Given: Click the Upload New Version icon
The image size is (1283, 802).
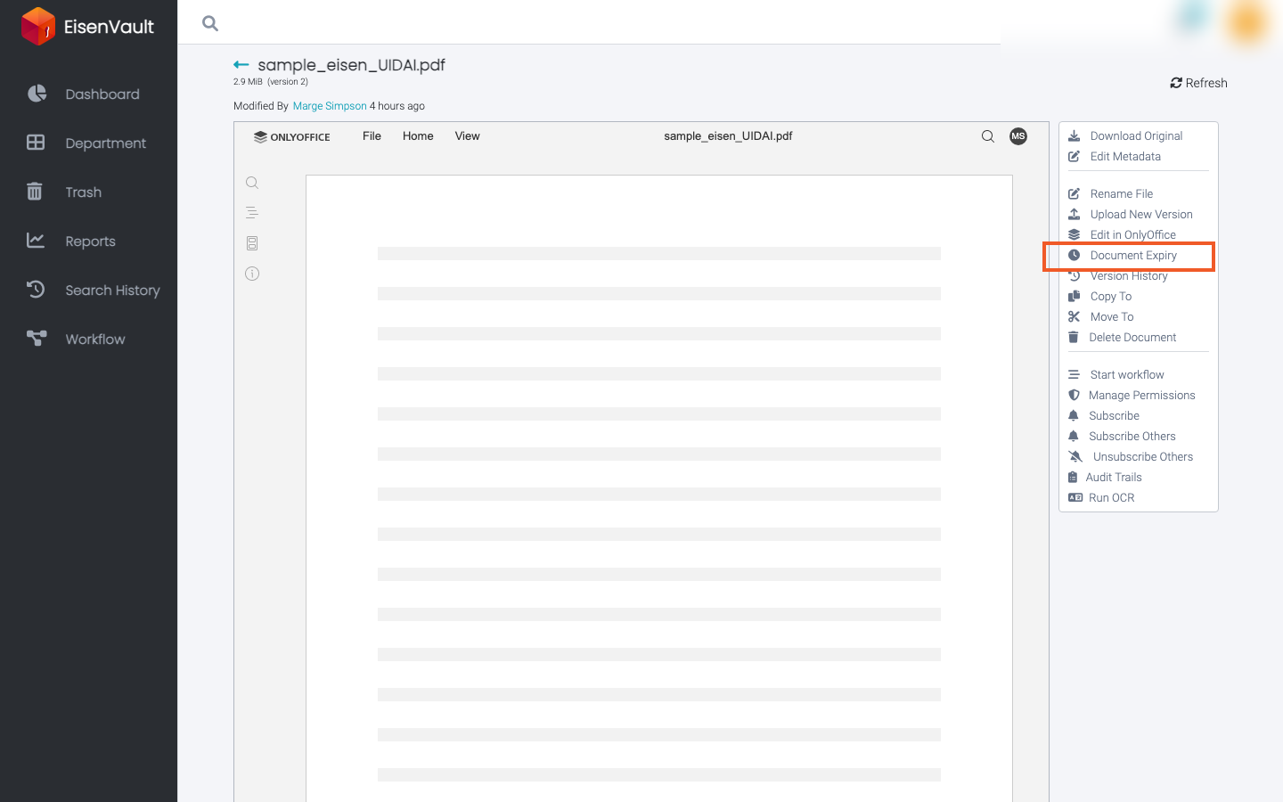Looking at the screenshot, I should [x=1075, y=214].
